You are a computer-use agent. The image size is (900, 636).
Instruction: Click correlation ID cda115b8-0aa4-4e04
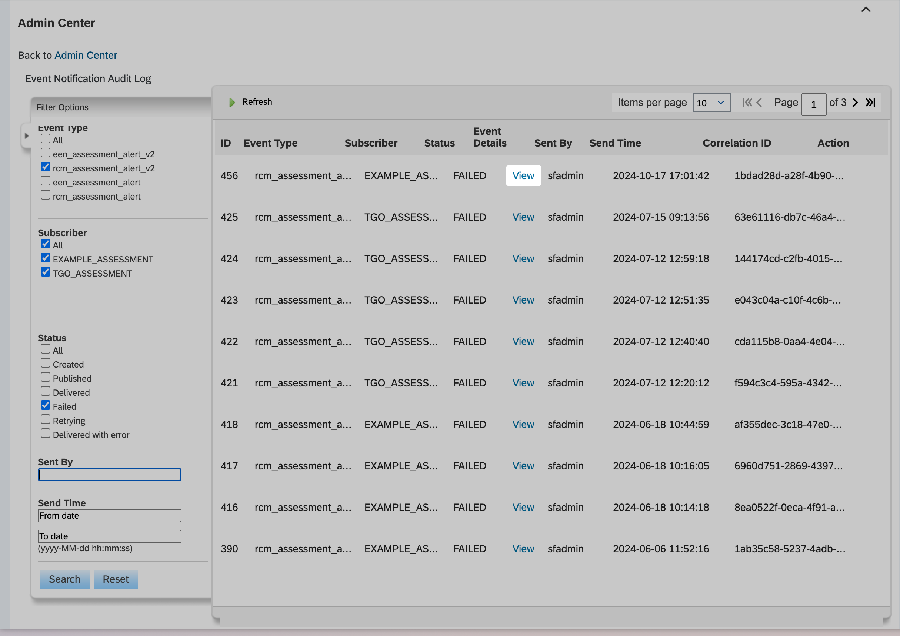tap(790, 342)
